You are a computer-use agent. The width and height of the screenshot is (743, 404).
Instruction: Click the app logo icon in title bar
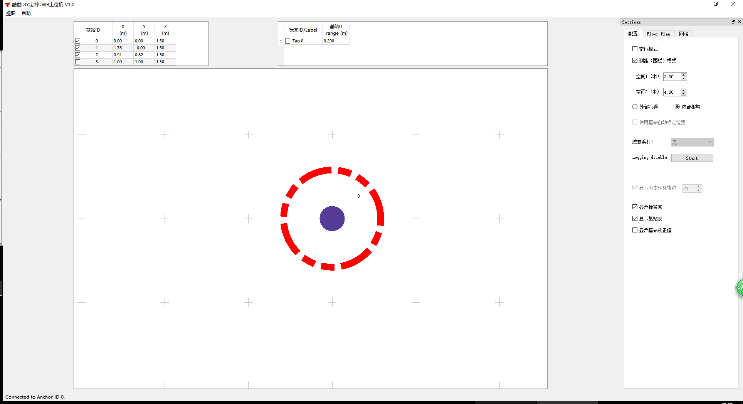coord(7,5)
